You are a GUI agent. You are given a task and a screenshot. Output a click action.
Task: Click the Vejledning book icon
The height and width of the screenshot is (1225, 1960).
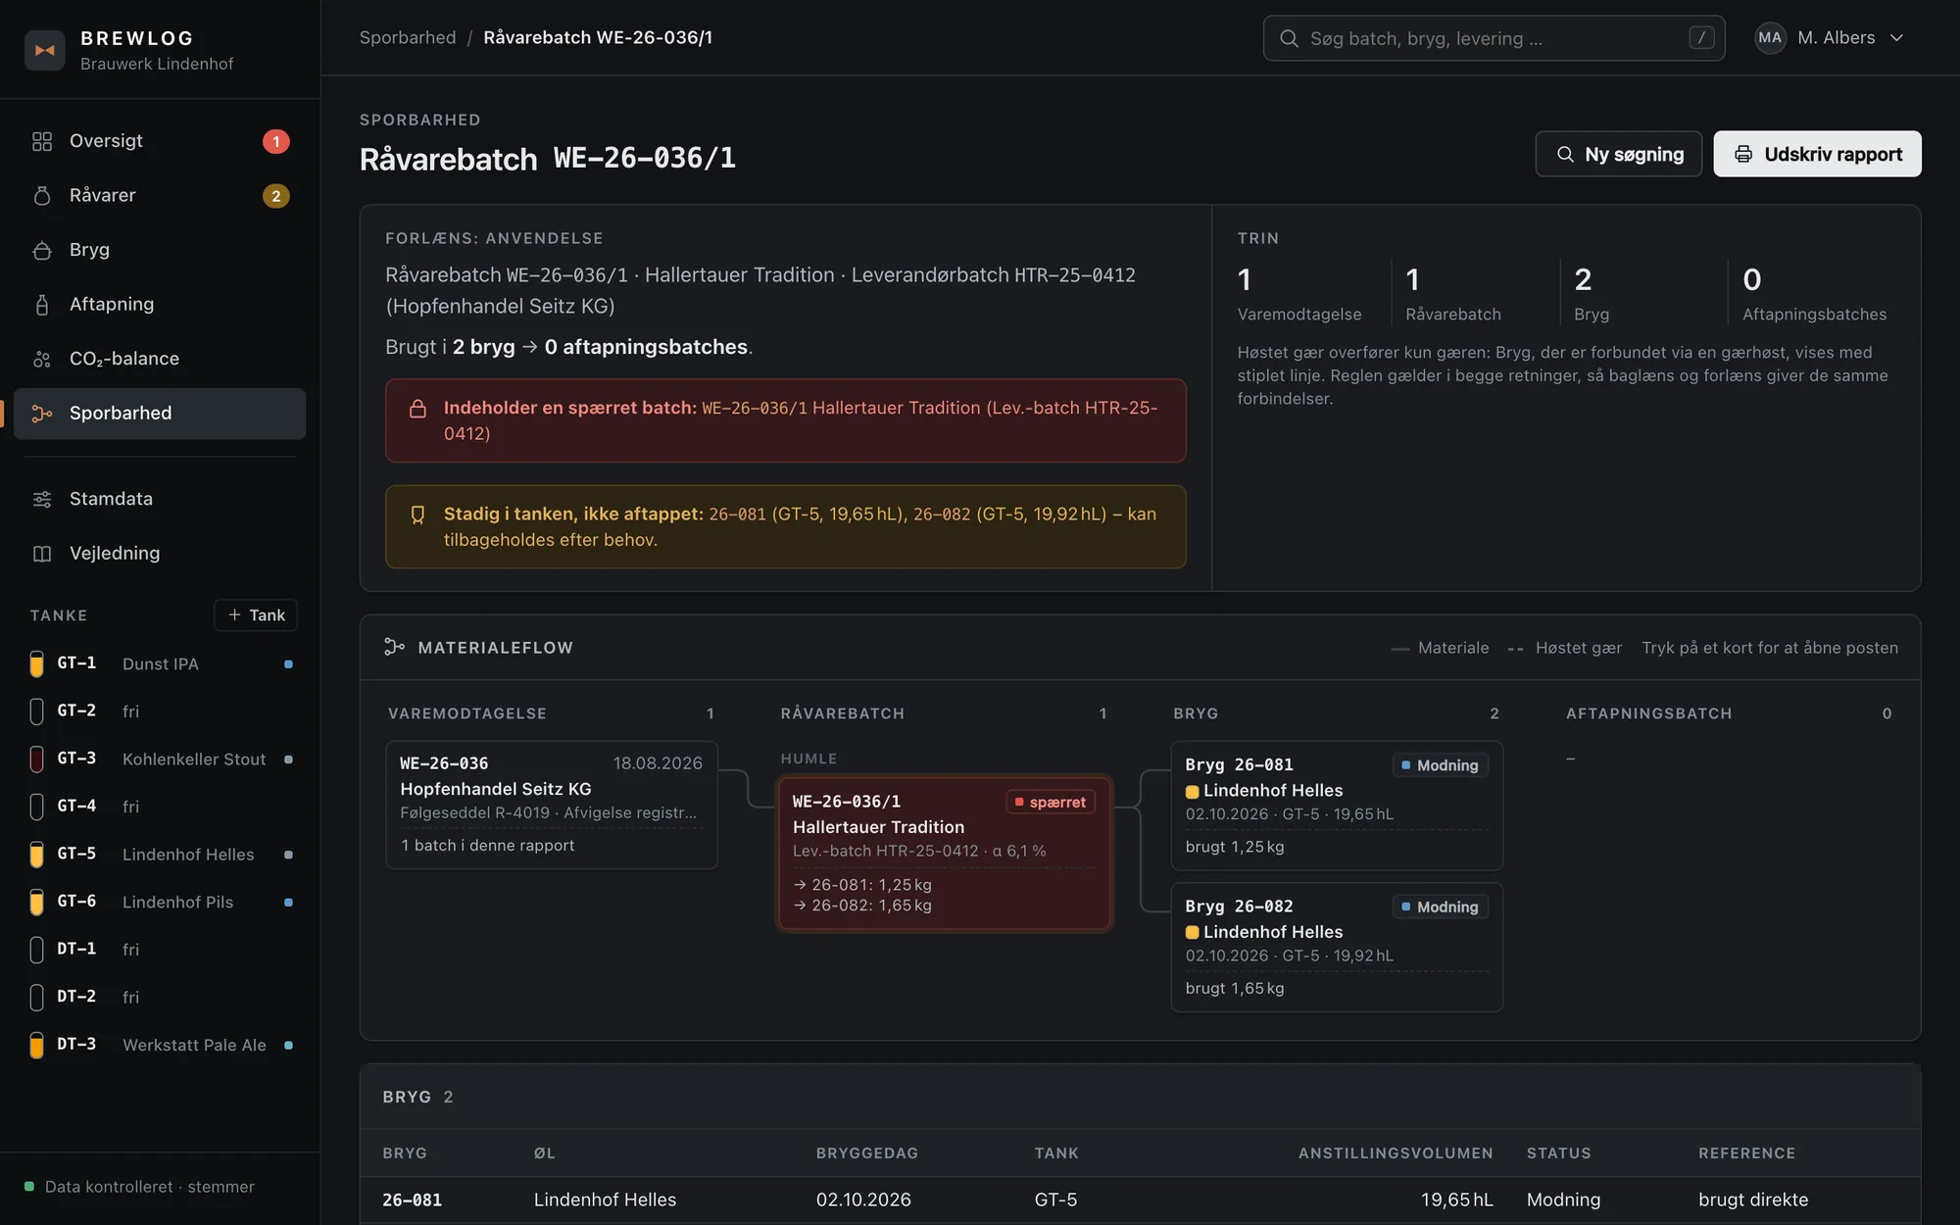pos(42,554)
